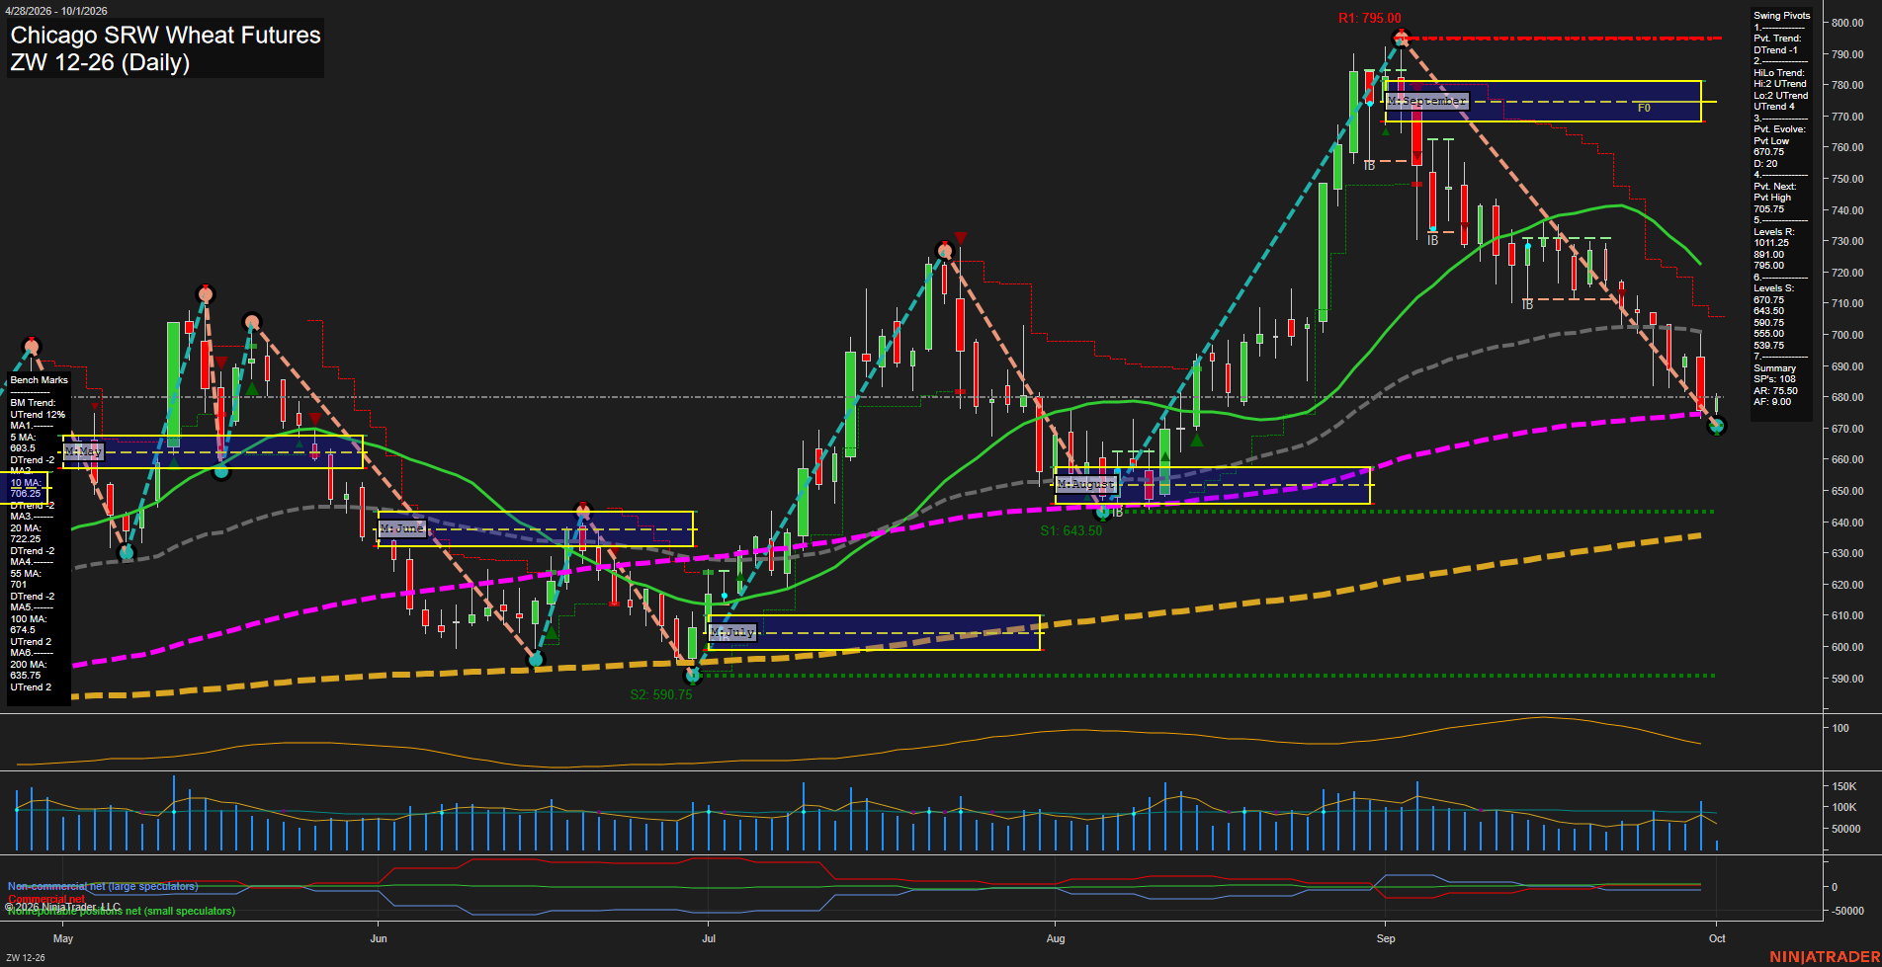
Task: Click the AR: 75.50 summary value
Action: pyautogui.click(x=1776, y=391)
